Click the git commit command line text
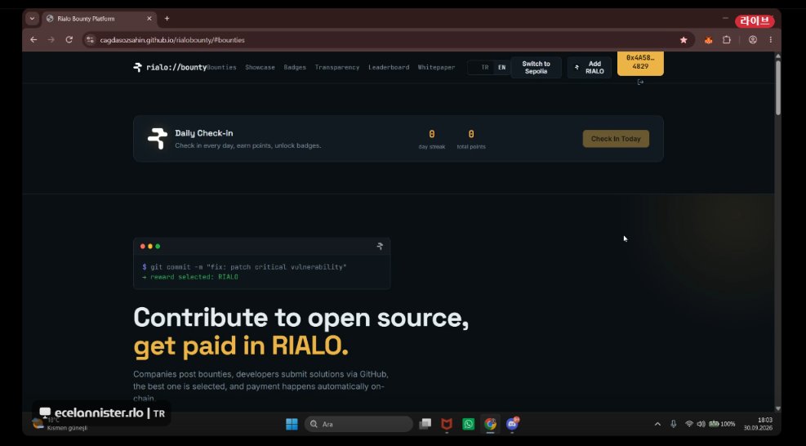This screenshot has width=806, height=446. 244,267
